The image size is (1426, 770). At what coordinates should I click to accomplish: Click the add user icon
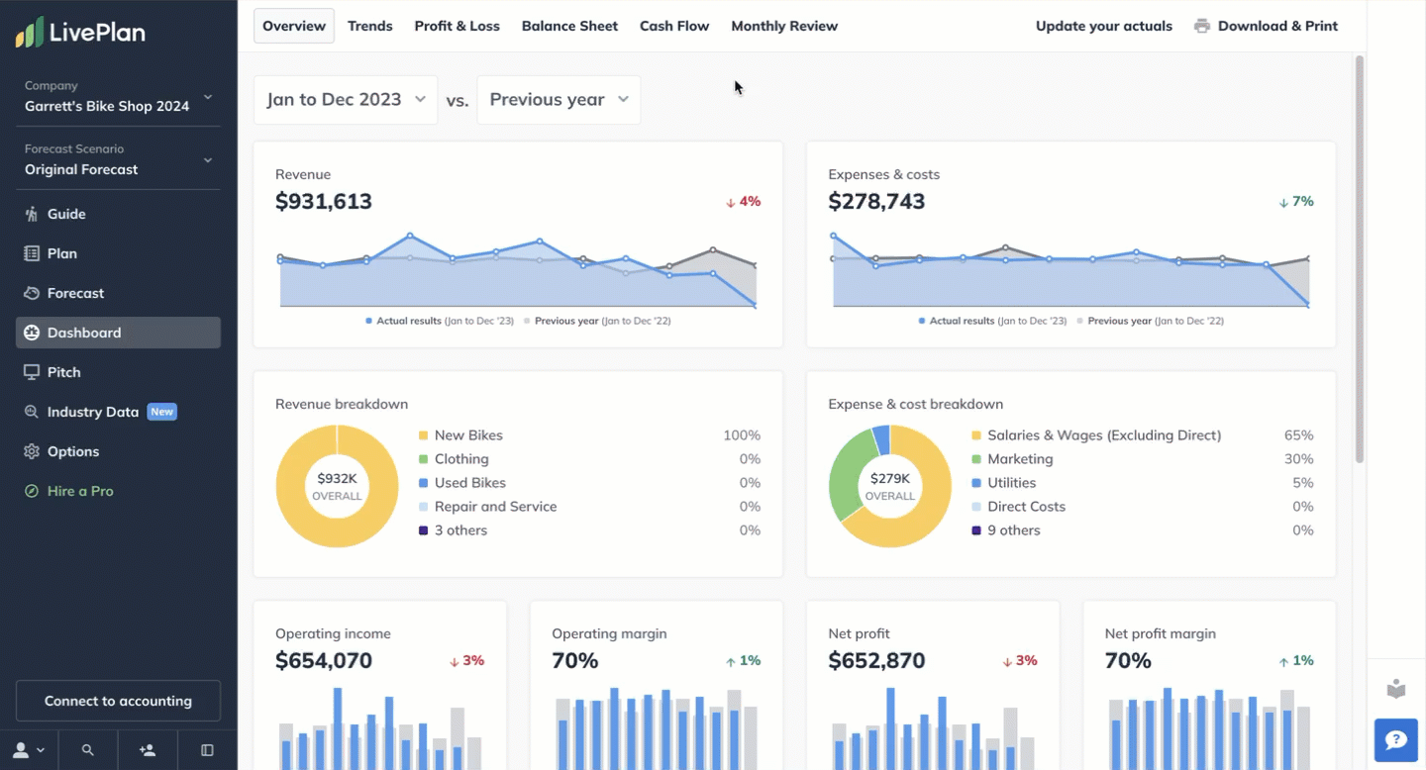148,750
